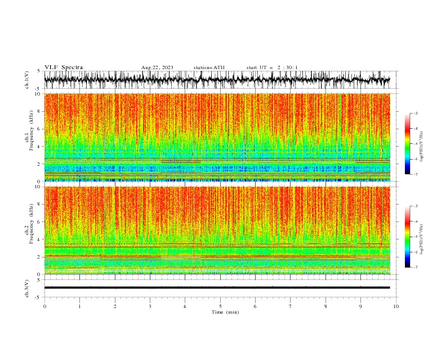Click the "ch.3(V)" axis label
This screenshot has width=446, height=344.
click(x=27, y=288)
